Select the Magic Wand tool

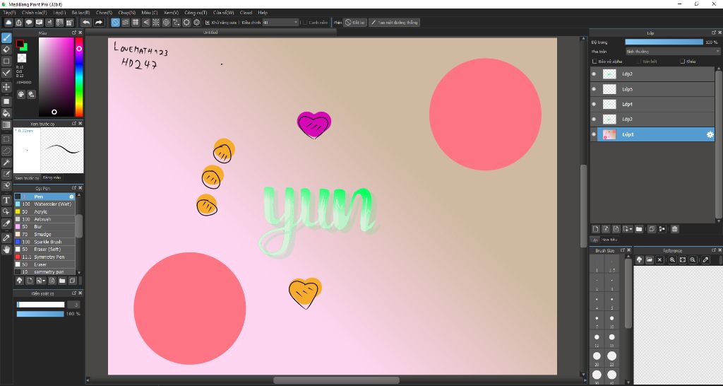pos(6,162)
